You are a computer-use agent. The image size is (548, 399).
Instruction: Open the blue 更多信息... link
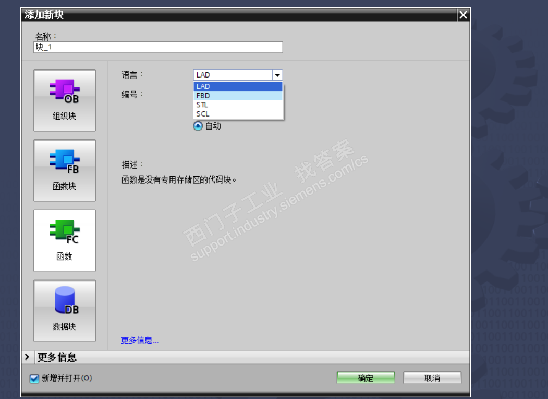(140, 340)
